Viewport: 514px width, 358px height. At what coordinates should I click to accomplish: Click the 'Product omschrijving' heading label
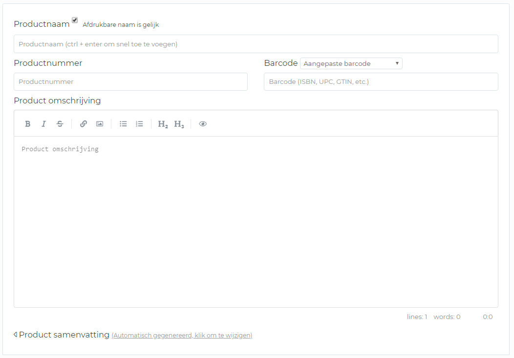click(x=57, y=101)
